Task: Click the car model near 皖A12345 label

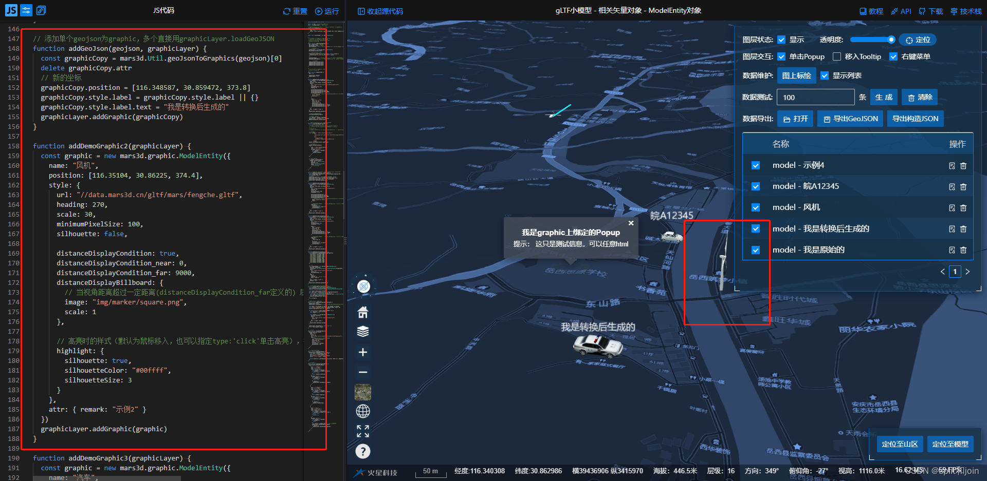Action: [x=671, y=237]
